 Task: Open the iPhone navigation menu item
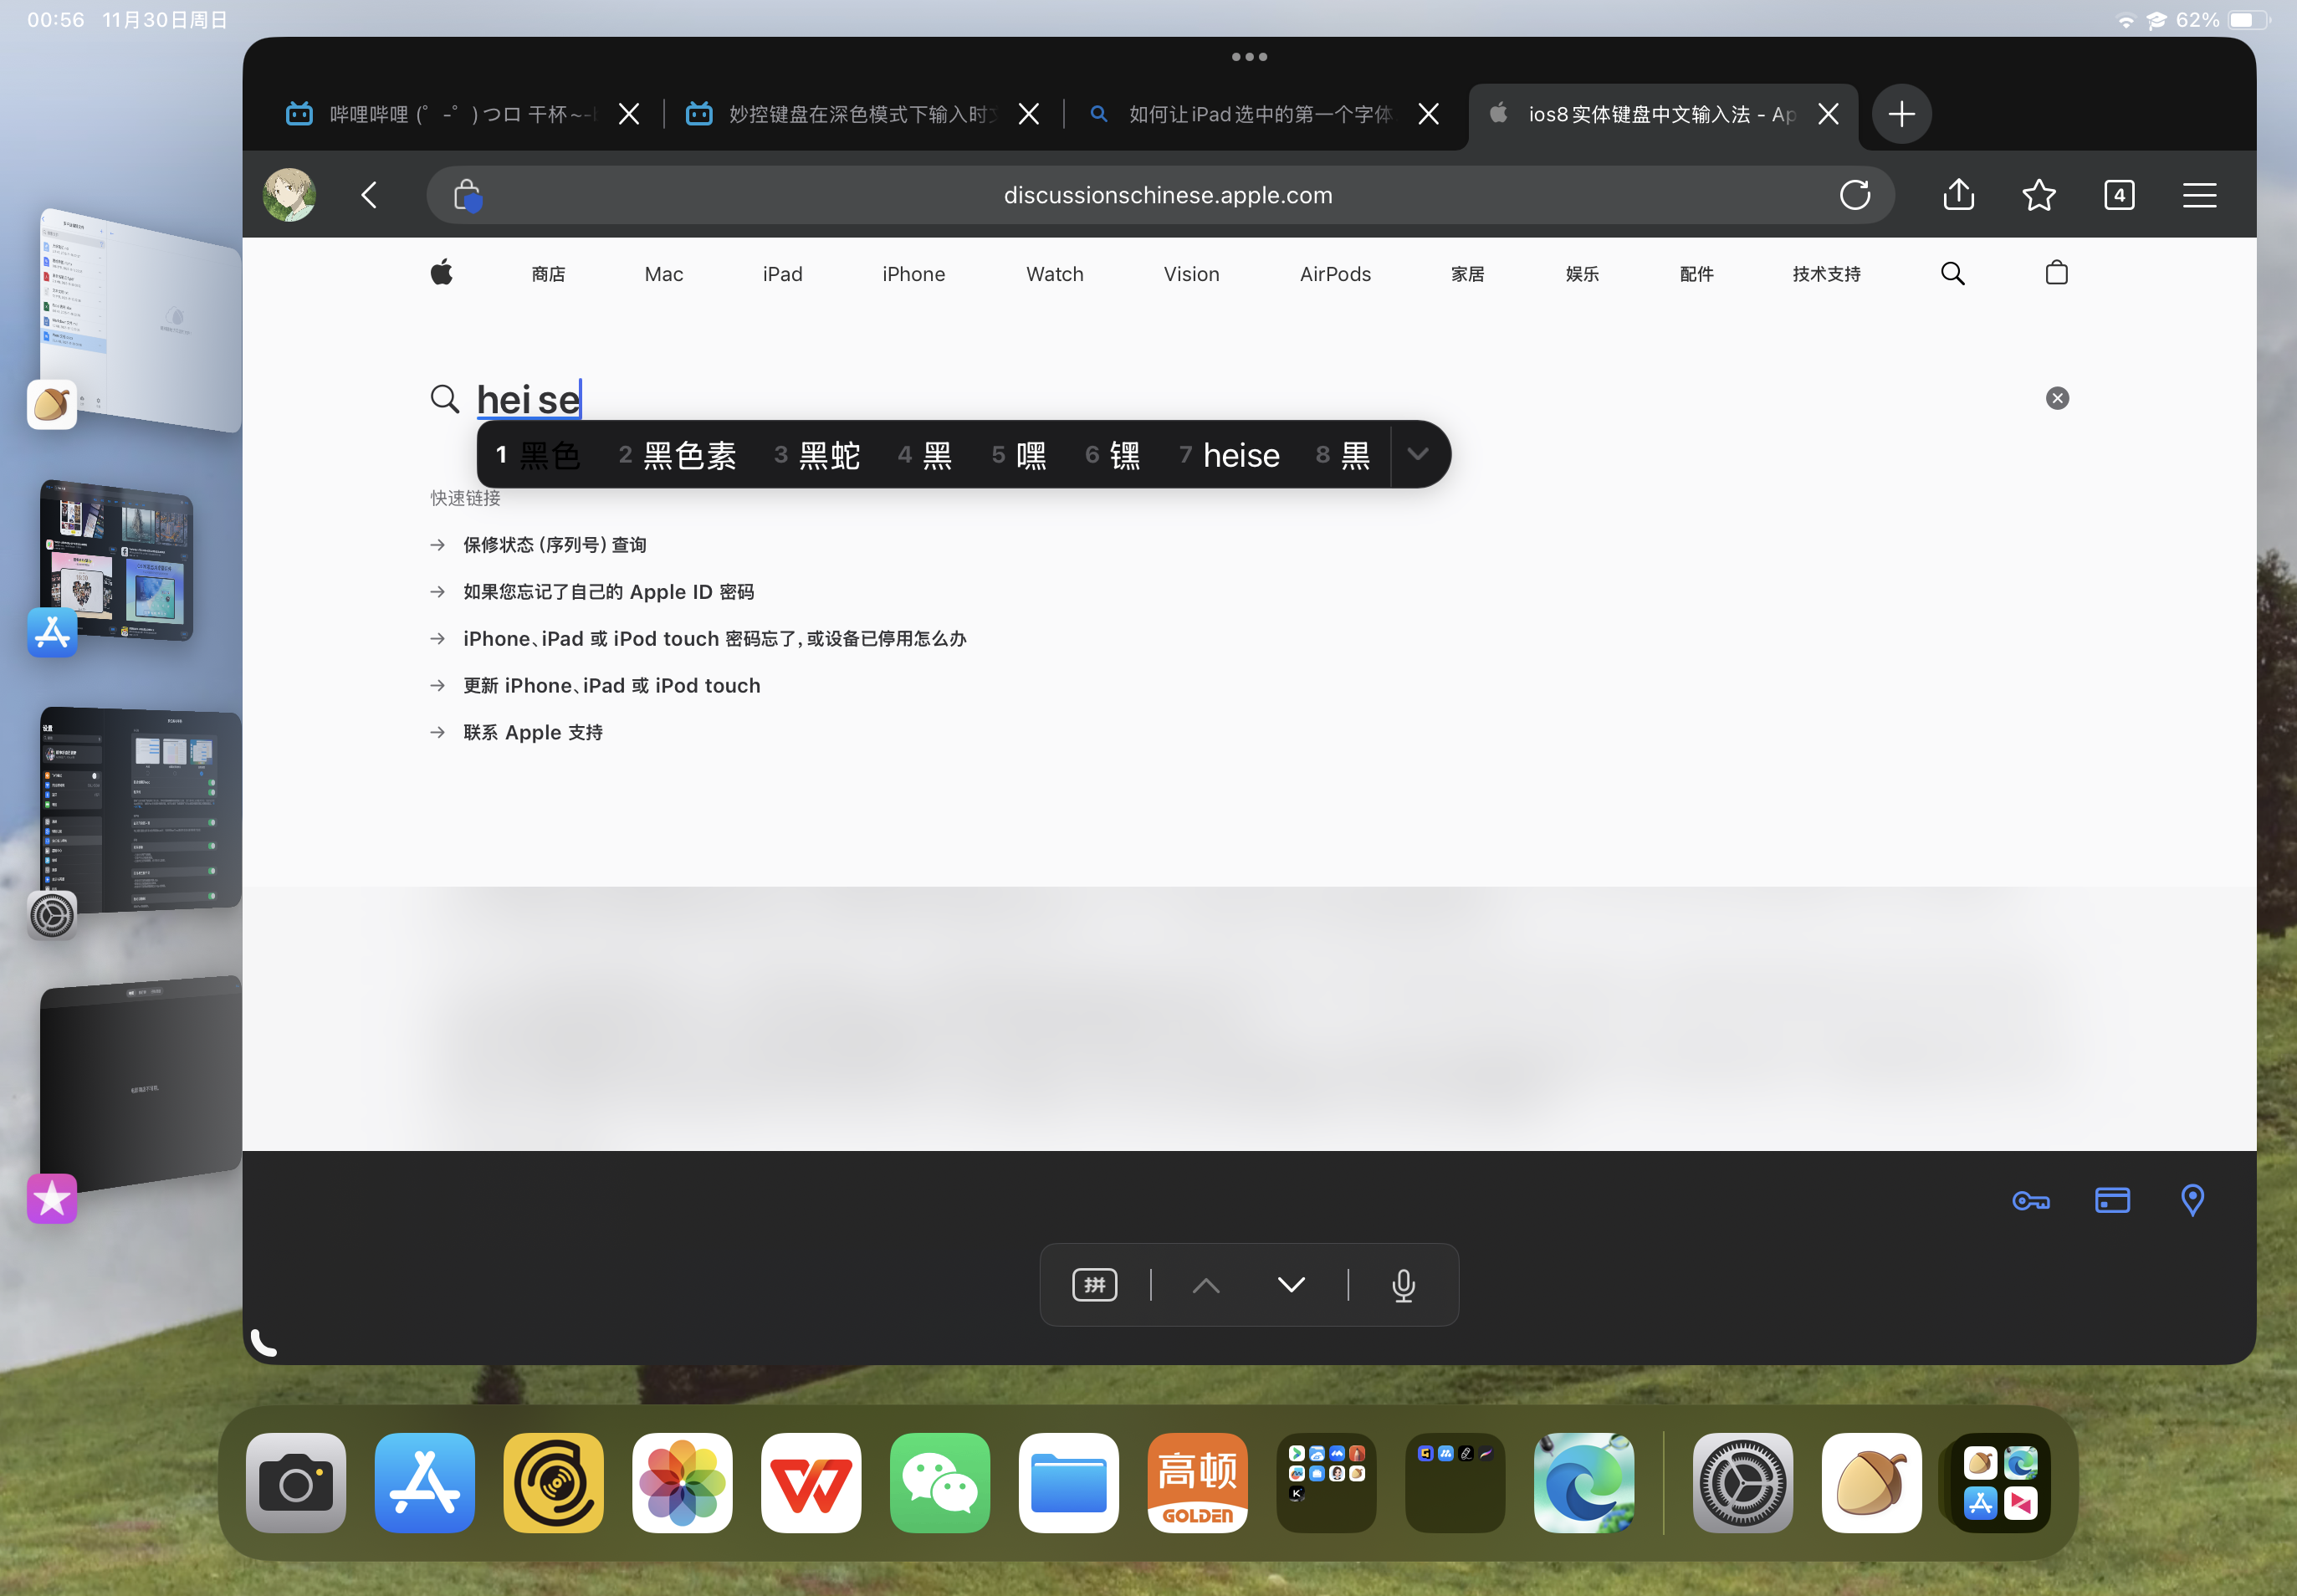tap(913, 274)
